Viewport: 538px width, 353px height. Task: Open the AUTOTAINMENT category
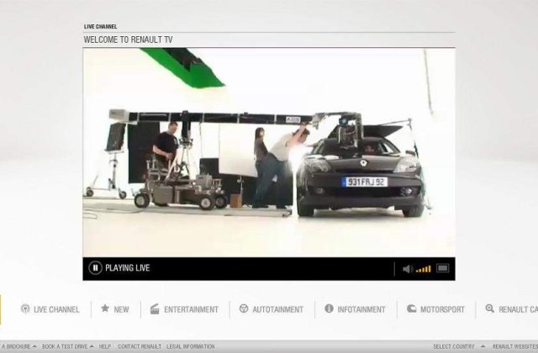[278, 309]
